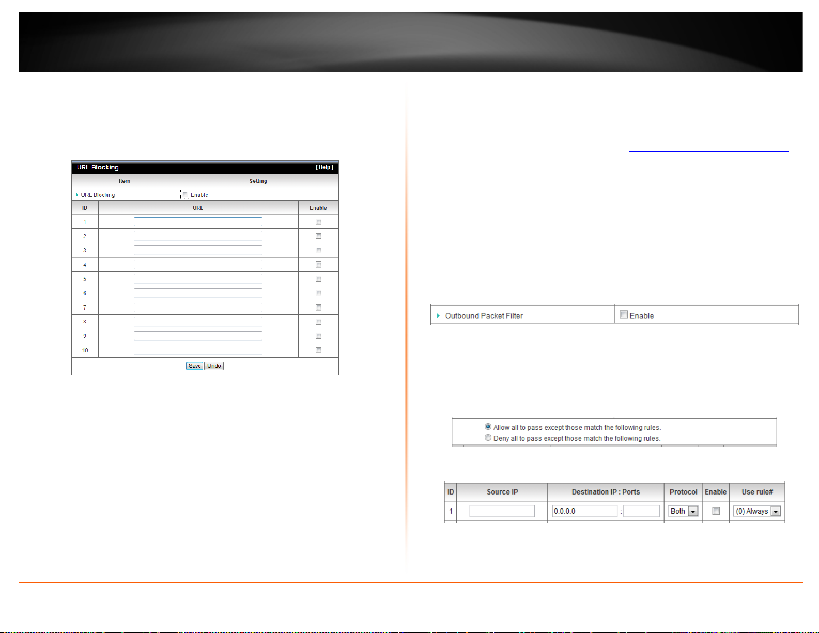Click the Outbound Packet Filter arrow icon
The height and width of the screenshot is (633, 819).
[438, 316]
